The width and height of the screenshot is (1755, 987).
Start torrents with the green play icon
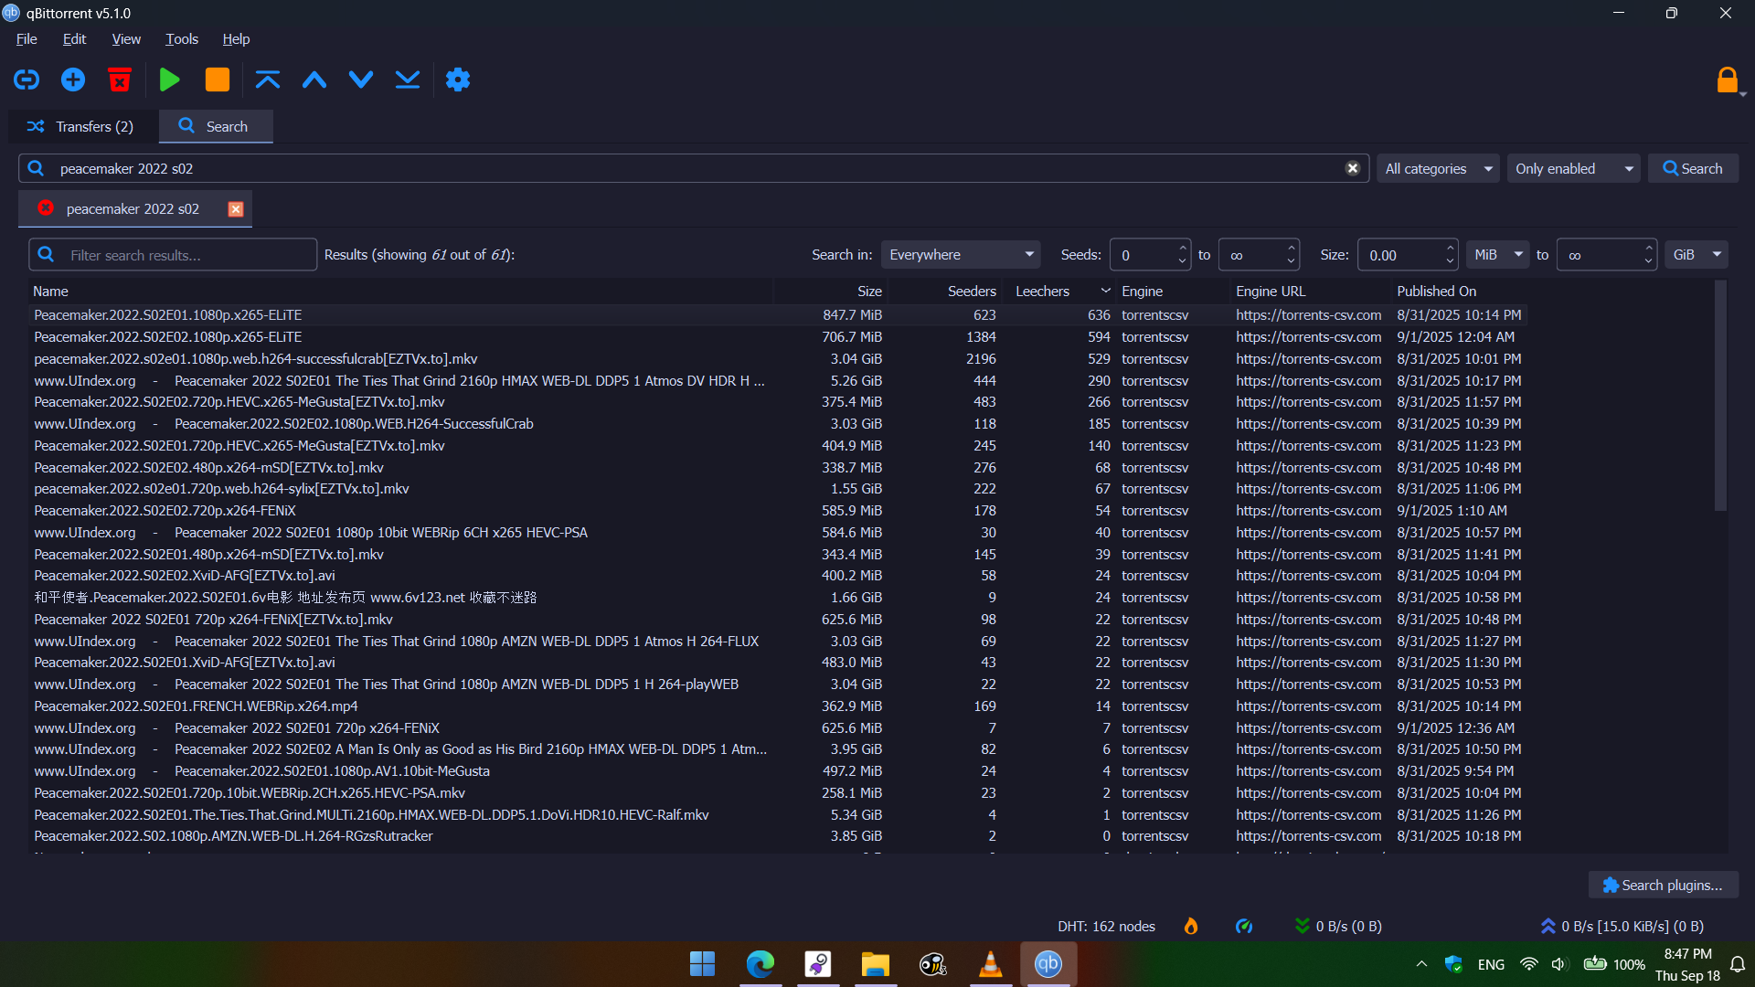click(x=169, y=80)
